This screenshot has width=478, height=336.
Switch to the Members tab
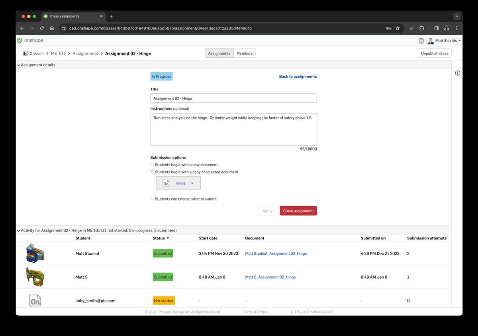point(244,53)
